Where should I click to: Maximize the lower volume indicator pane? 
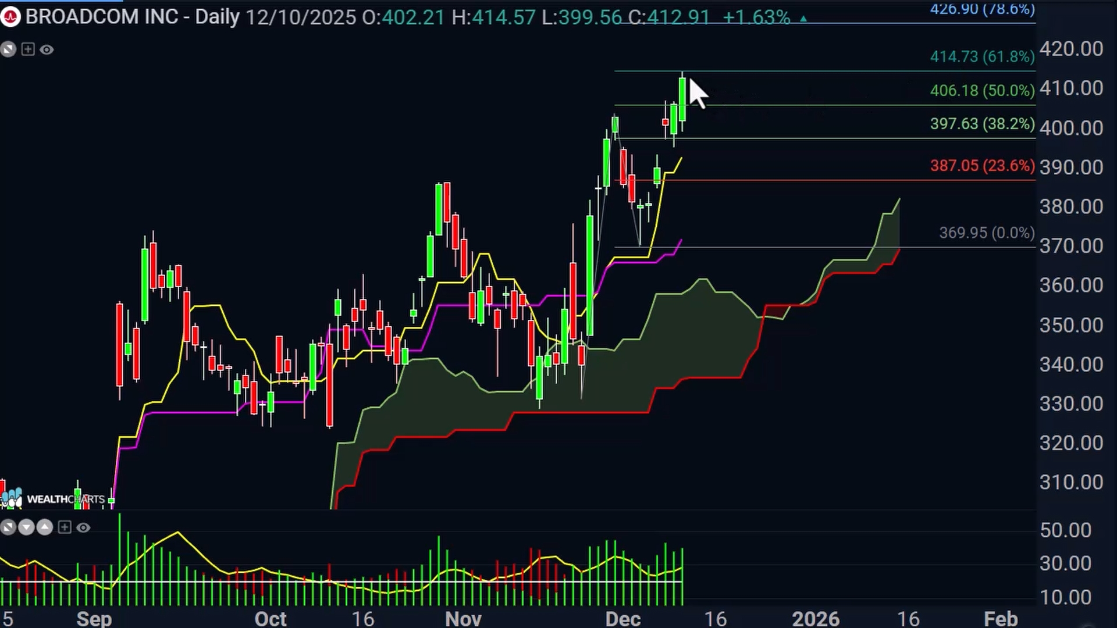[8, 527]
